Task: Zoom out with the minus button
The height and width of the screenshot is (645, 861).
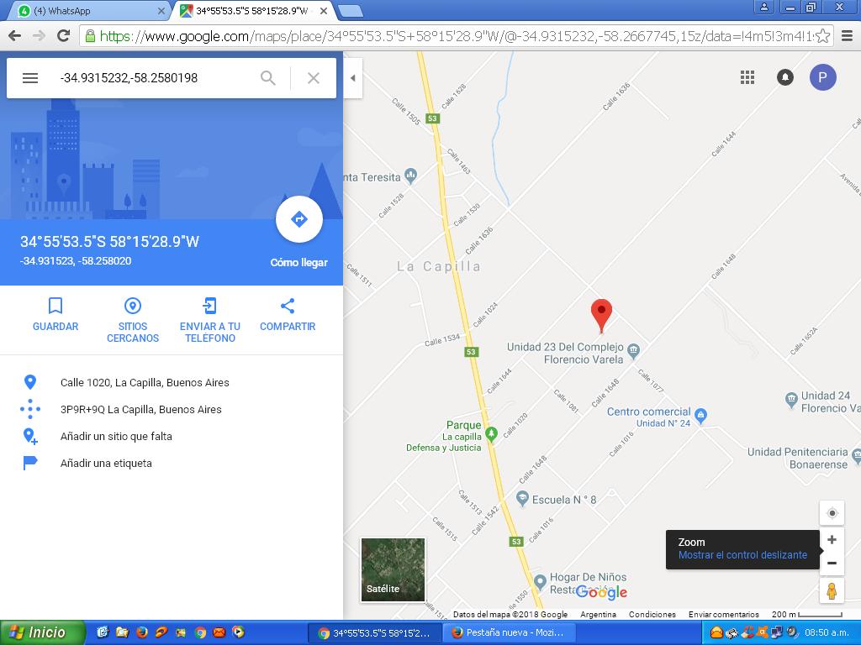Action: coord(832,564)
